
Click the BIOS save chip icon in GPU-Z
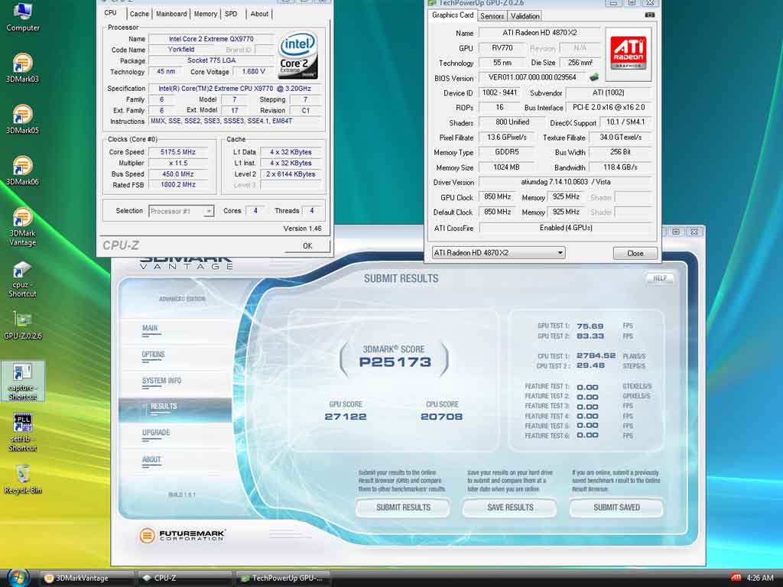[x=594, y=77]
